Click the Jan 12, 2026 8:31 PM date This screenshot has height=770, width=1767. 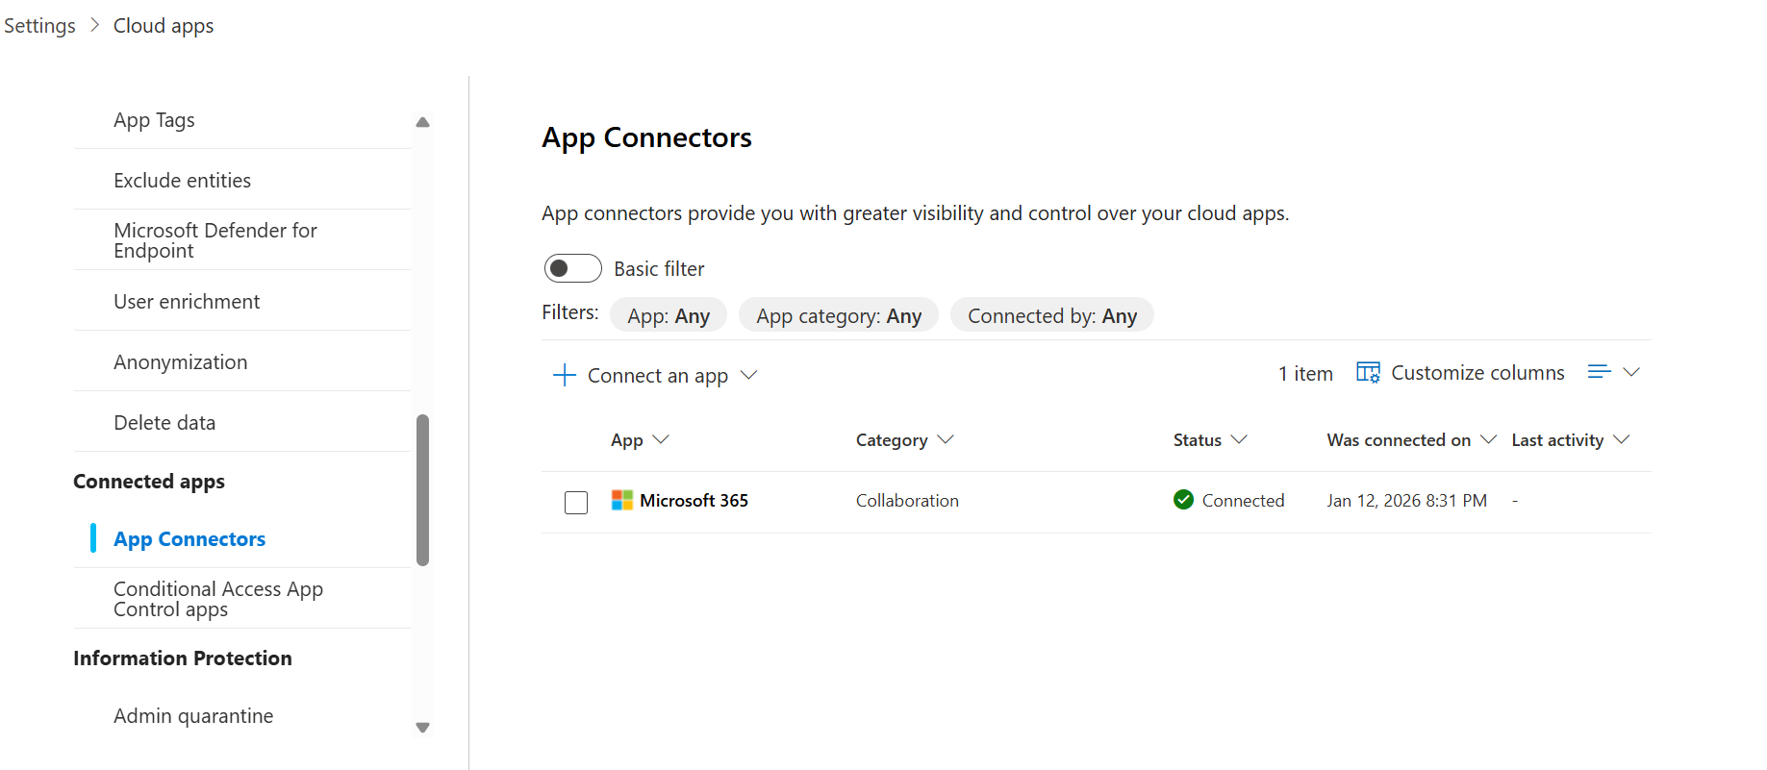pos(1406,500)
